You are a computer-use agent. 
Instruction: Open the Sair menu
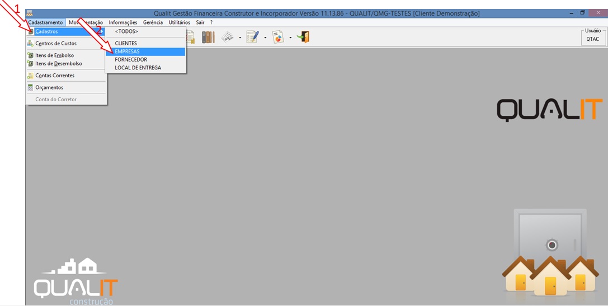(200, 22)
